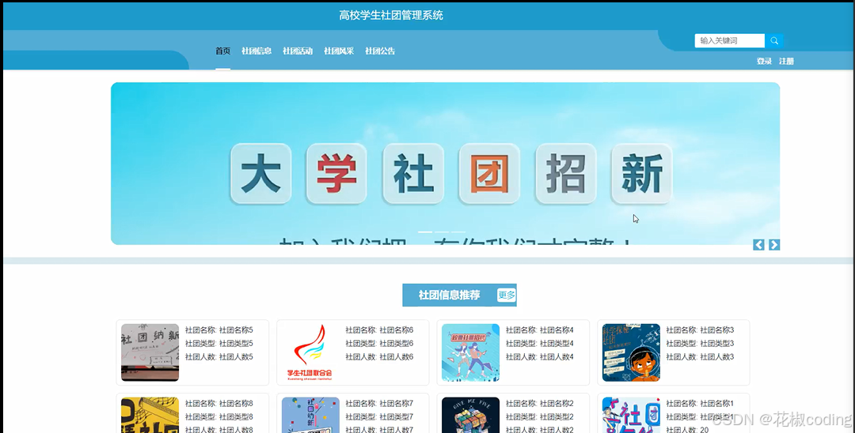This screenshot has width=855, height=433.
Task: Click the text 社团人数: 社团人数3
Action: [x=700, y=357]
